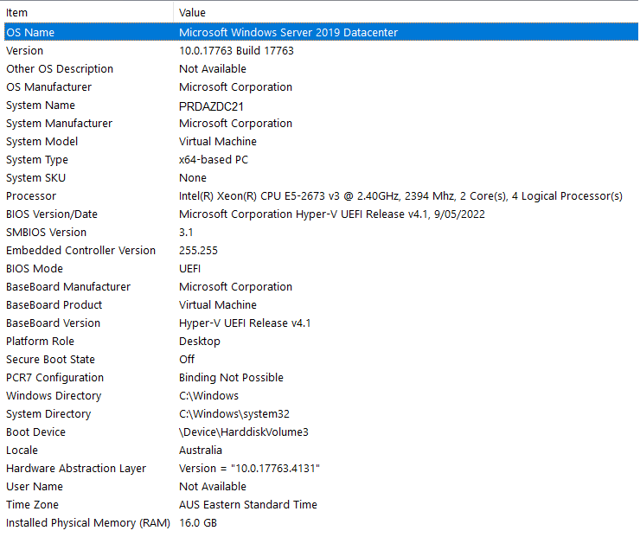Click the Hyper-V UEFI Release 9/05/2022 value
Screen dimensions: 640x537
pyautogui.click(x=332, y=214)
